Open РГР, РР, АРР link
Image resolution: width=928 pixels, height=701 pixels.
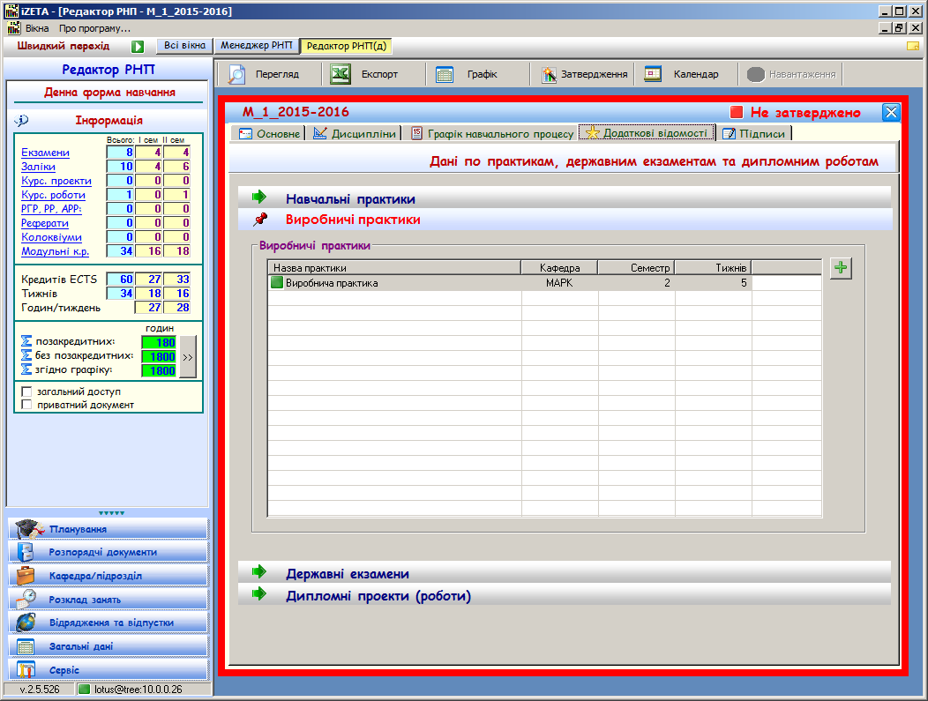(x=51, y=209)
